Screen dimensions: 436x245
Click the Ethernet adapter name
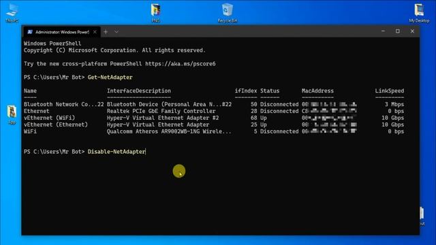[x=36, y=111]
